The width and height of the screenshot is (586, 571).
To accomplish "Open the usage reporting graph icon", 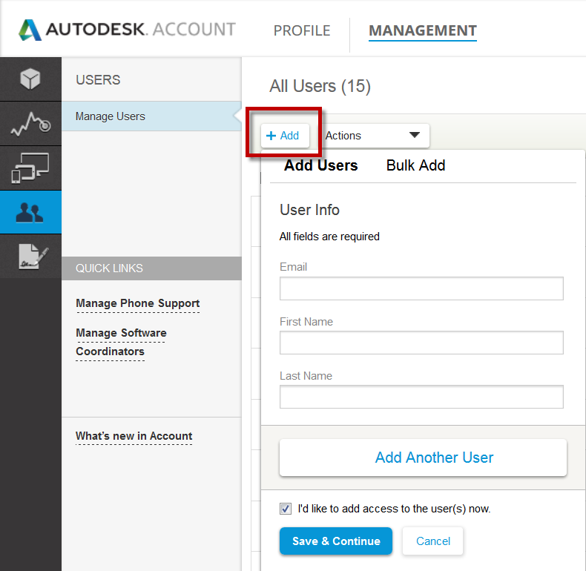I will (30, 124).
